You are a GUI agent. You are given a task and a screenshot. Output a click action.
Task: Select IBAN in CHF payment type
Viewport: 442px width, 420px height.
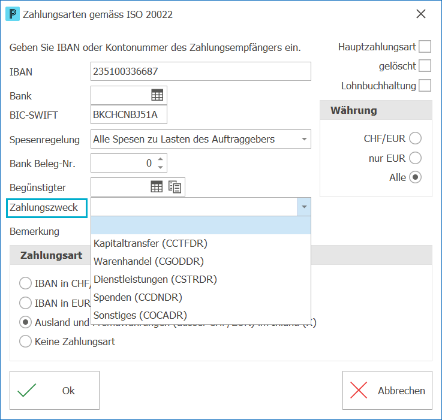[25, 283]
